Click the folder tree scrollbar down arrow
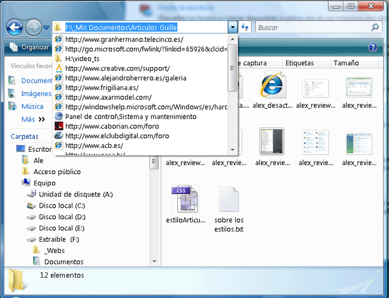The height and width of the screenshot is (298, 389). (154, 261)
